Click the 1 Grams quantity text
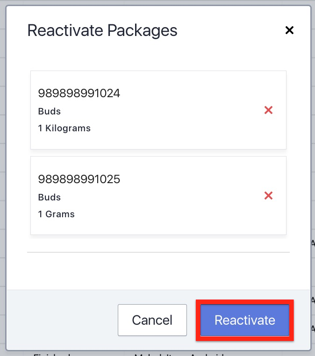 (57, 214)
